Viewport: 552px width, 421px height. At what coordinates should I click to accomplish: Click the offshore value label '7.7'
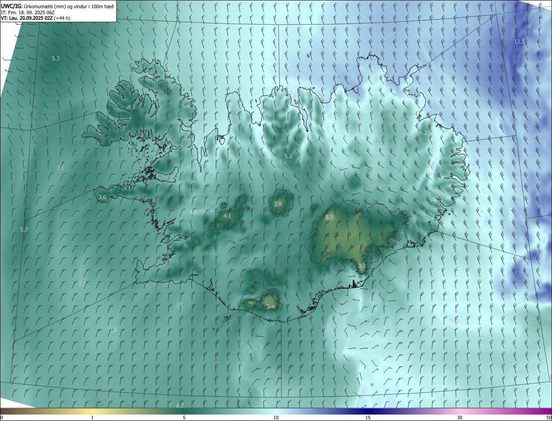[82, 284]
